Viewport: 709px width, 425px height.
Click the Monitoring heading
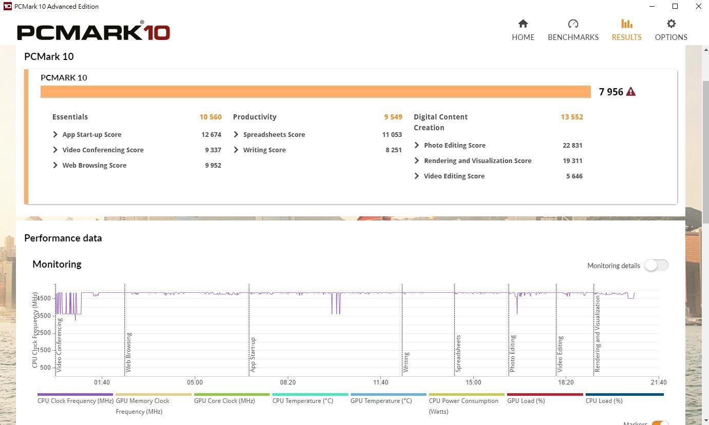click(57, 264)
